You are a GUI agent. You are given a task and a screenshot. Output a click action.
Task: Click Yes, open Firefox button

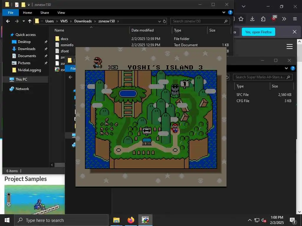tap(258, 32)
